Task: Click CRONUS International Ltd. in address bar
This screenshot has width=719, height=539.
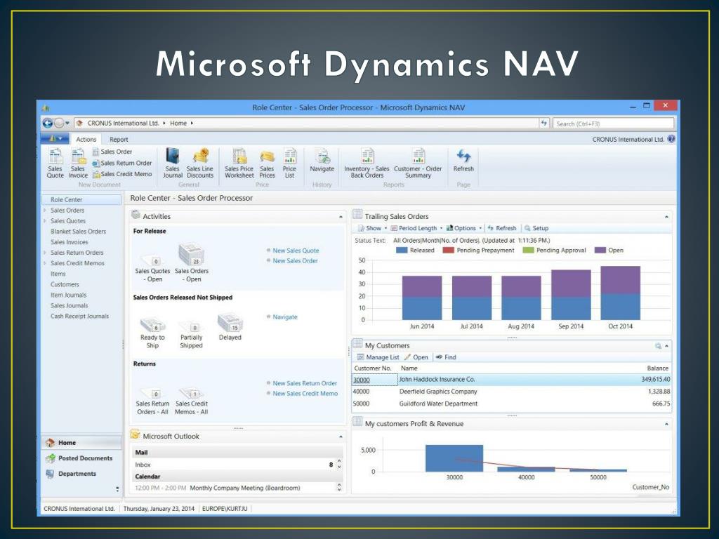Action: pyautogui.click(x=123, y=124)
